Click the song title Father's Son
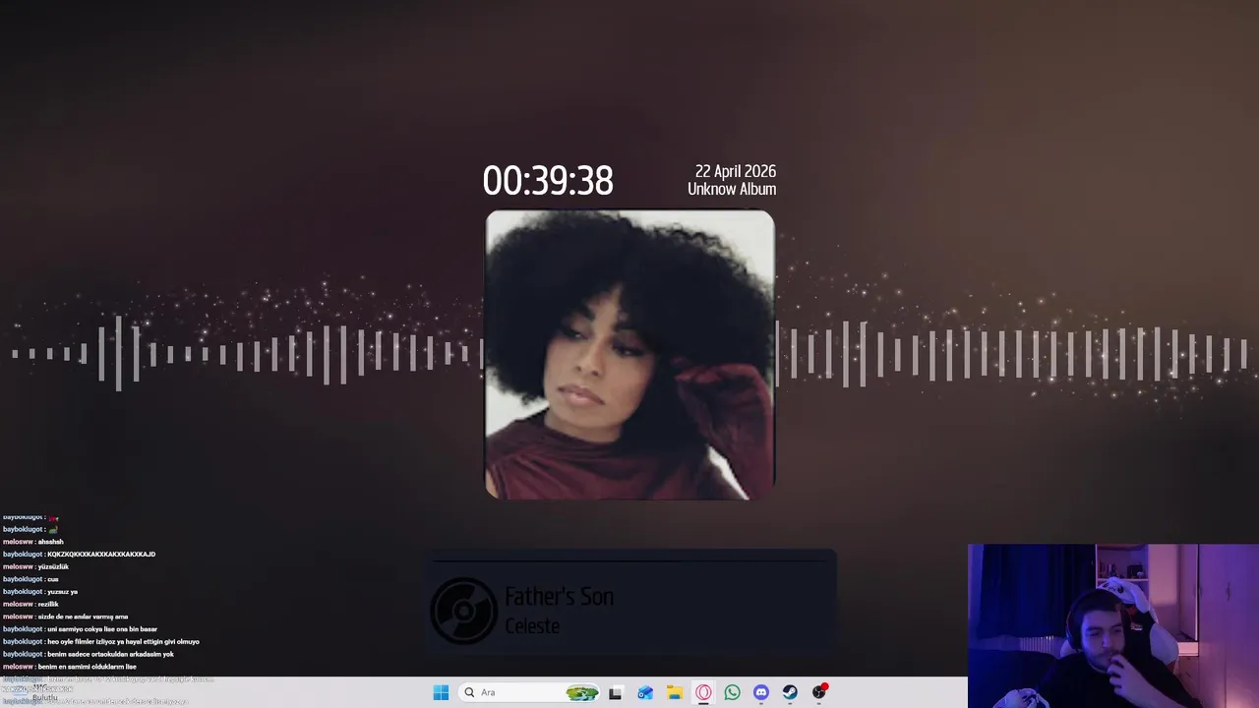 click(x=559, y=597)
